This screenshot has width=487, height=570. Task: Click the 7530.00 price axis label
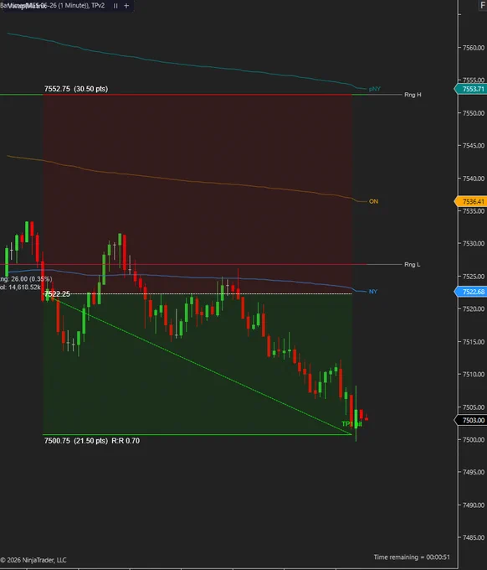(x=474, y=243)
